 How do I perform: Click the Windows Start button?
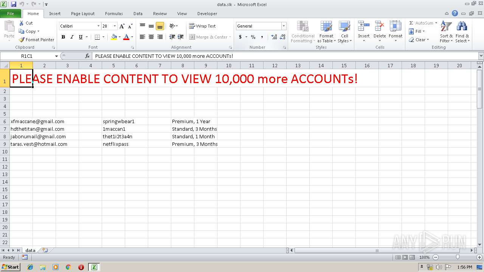point(10,267)
